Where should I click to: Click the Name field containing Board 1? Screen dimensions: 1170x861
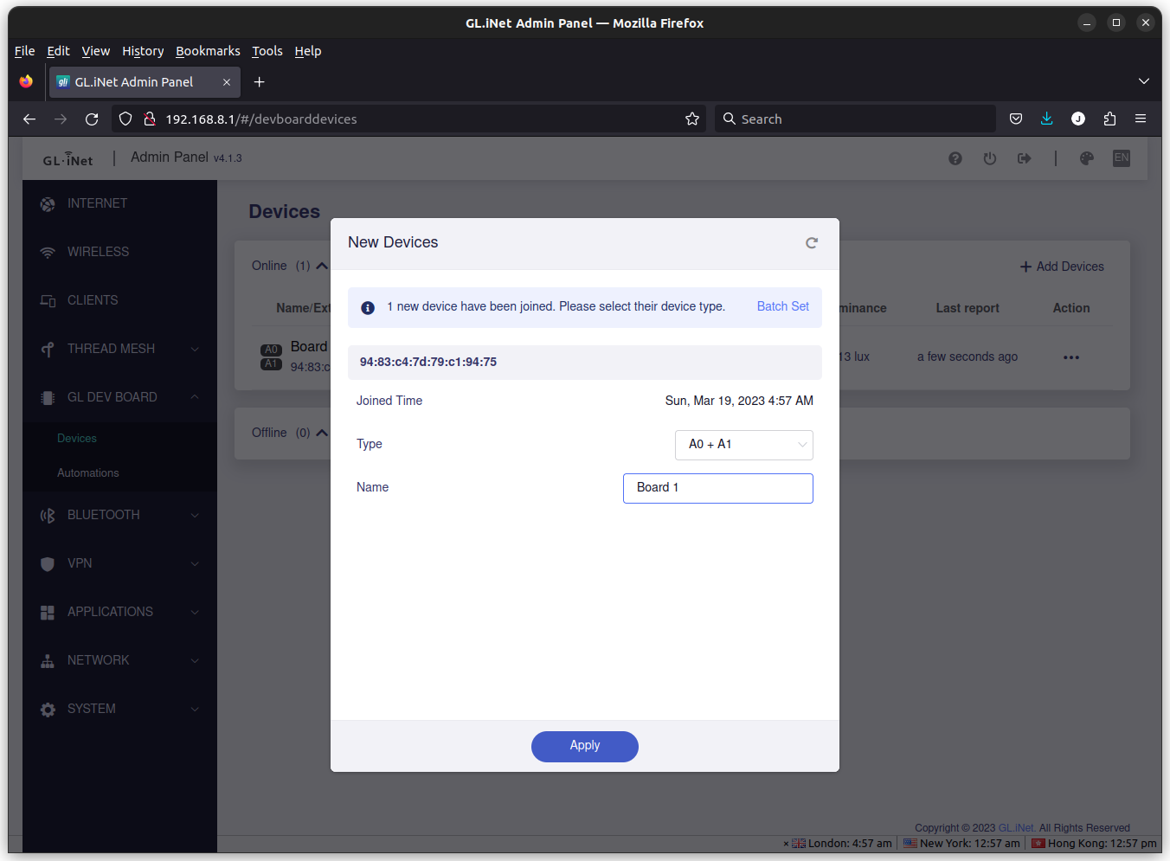(717, 488)
